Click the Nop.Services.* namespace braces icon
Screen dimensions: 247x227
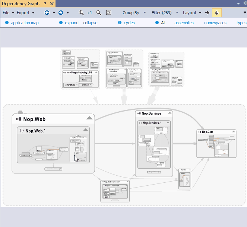tap(140, 123)
